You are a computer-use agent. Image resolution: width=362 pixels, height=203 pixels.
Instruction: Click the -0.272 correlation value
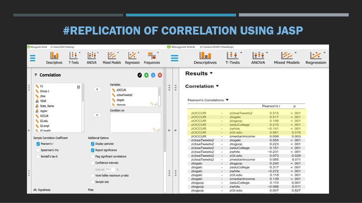point(273,171)
